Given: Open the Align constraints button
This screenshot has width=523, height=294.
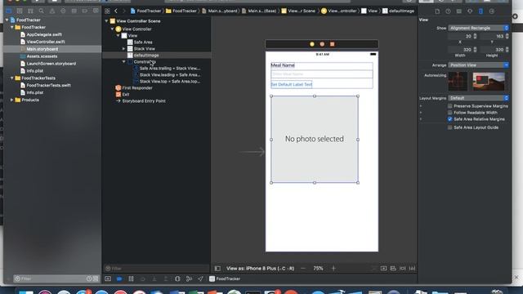Looking at the screenshot, I should 393,269.
